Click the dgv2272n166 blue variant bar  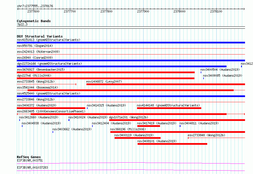[122, 66]
